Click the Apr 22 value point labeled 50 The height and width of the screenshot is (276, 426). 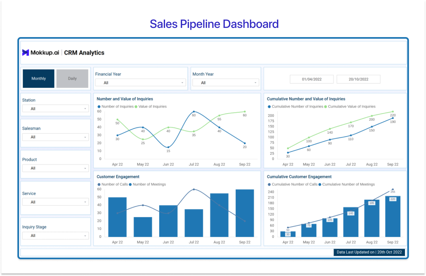117,119
